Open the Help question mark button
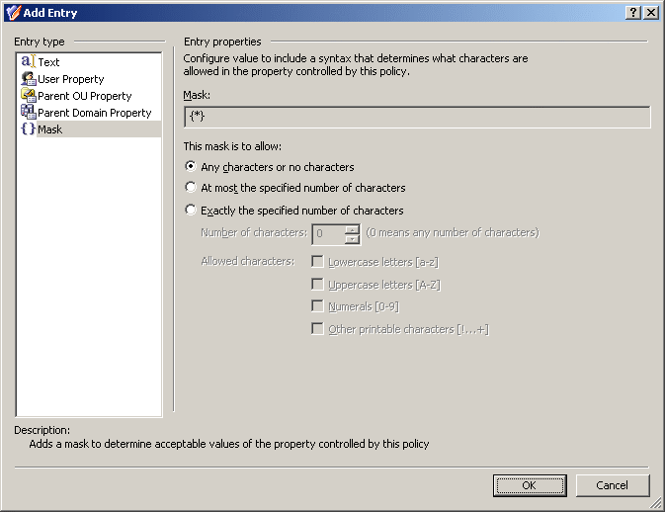The image size is (665, 512). click(x=633, y=13)
